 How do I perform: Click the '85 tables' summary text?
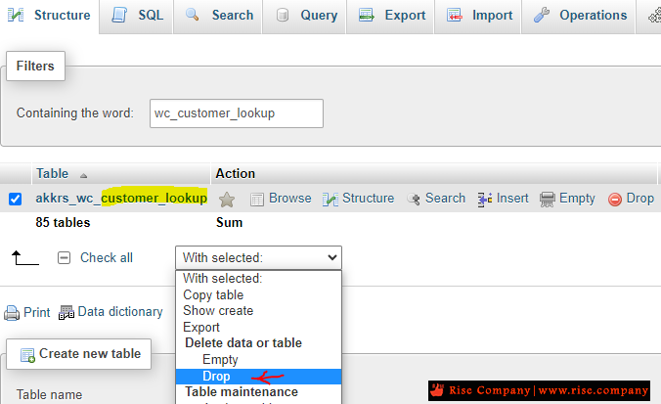63,222
